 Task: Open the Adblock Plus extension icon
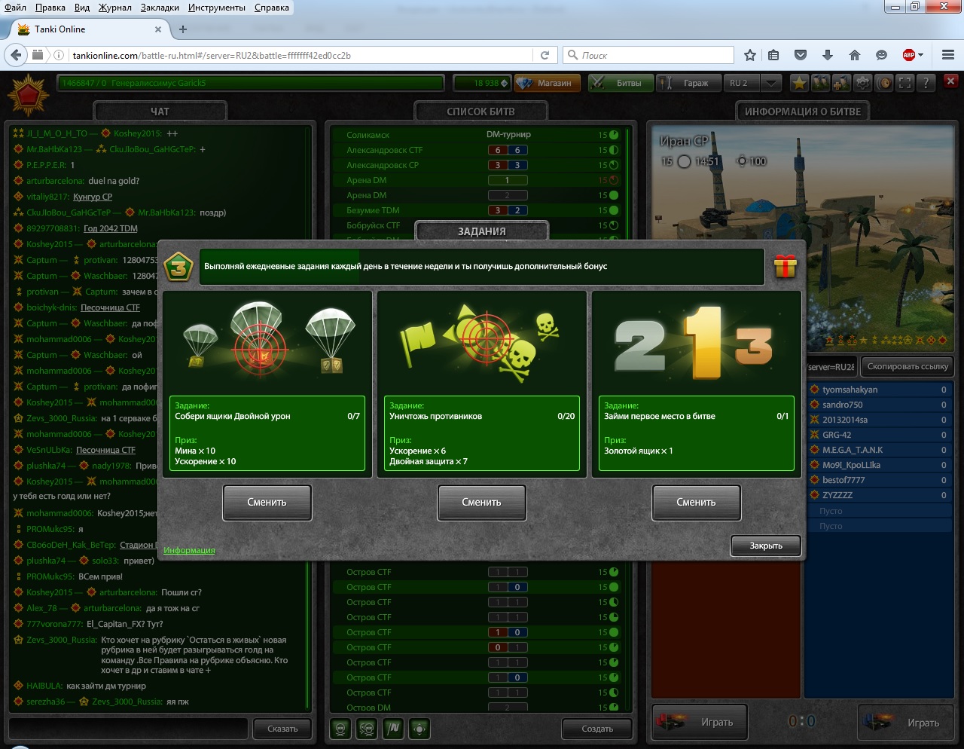coord(909,55)
